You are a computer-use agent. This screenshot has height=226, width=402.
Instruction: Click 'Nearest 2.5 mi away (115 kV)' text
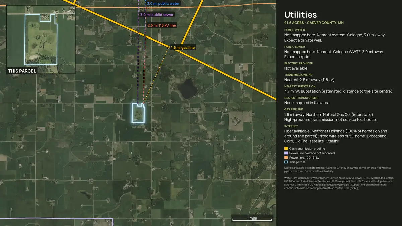(x=309, y=80)
